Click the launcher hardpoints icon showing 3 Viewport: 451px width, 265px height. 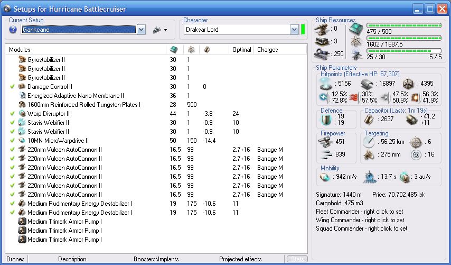[322, 41]
